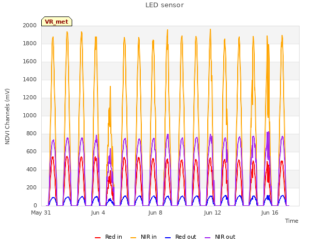Toggle the NIR in legend entry
330x247 pixels.
(x=143, y=237)
